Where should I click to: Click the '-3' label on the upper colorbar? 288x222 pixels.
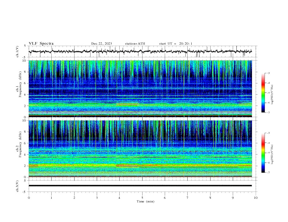click(268, 73)
